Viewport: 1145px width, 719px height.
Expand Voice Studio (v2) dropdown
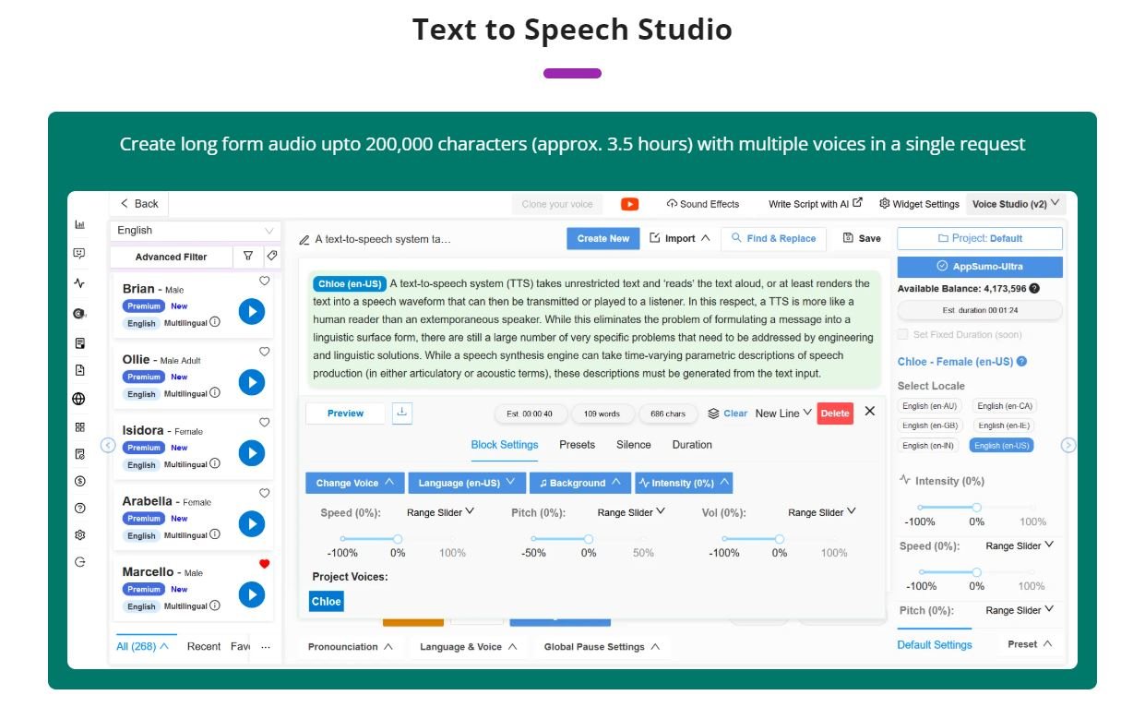tap(1016, 204)
